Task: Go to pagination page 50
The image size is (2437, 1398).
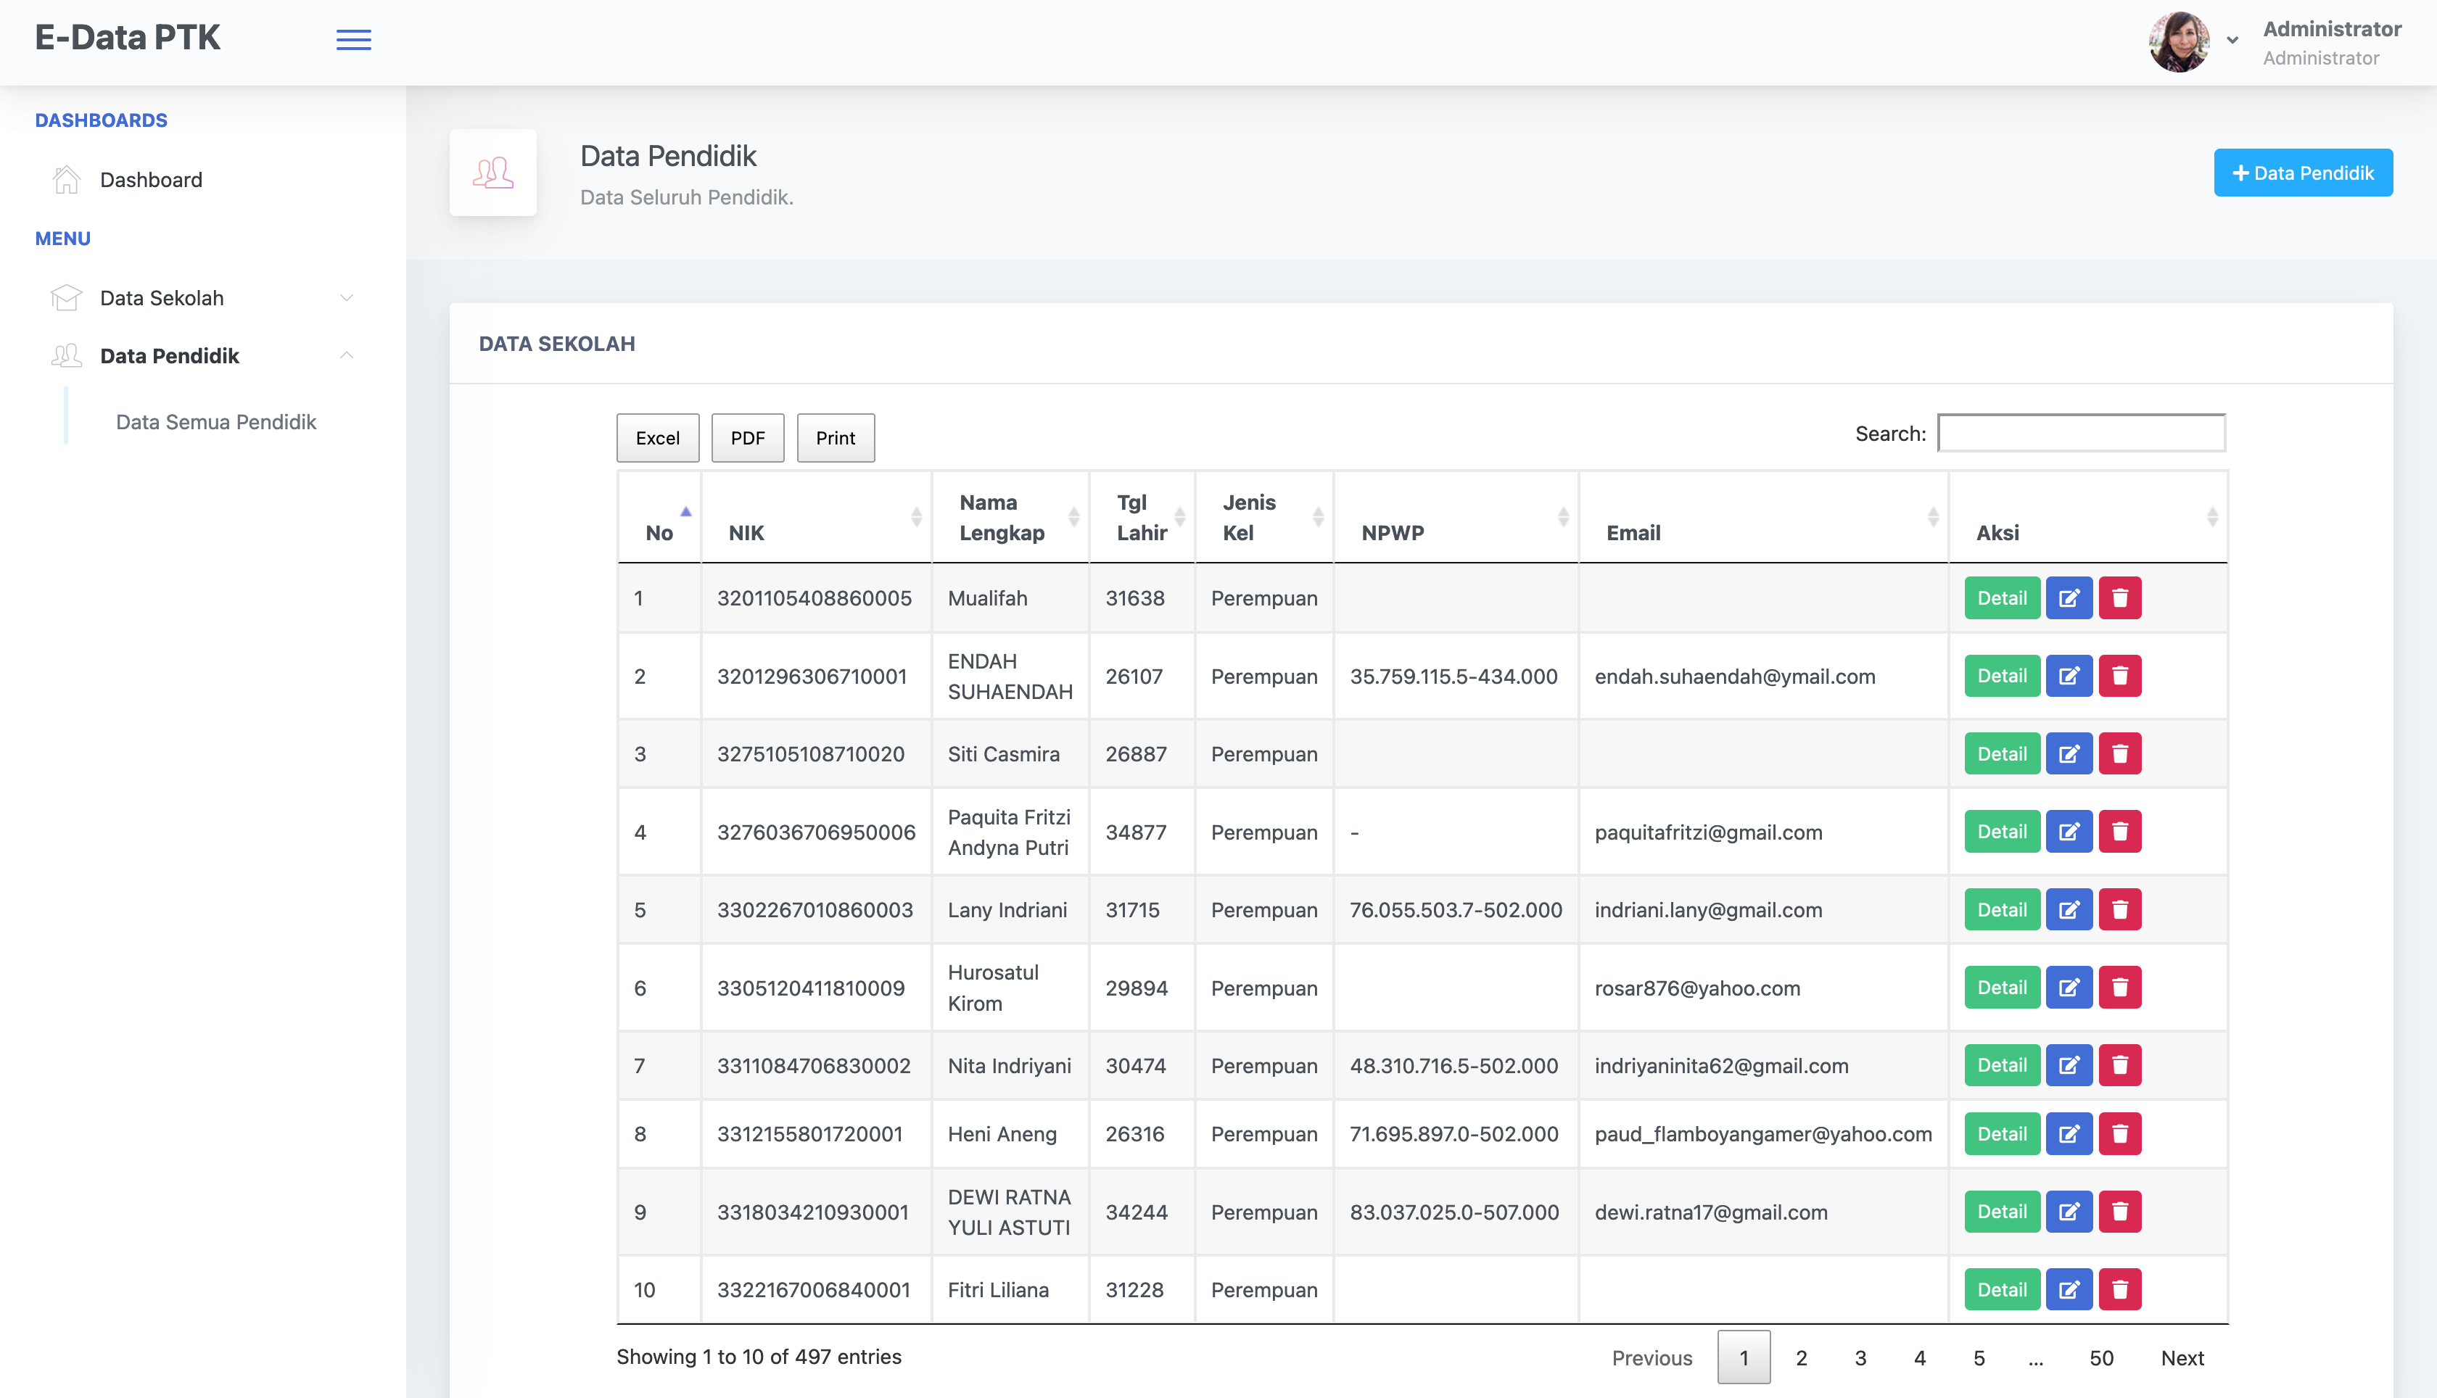Action: (2101, 1357)
